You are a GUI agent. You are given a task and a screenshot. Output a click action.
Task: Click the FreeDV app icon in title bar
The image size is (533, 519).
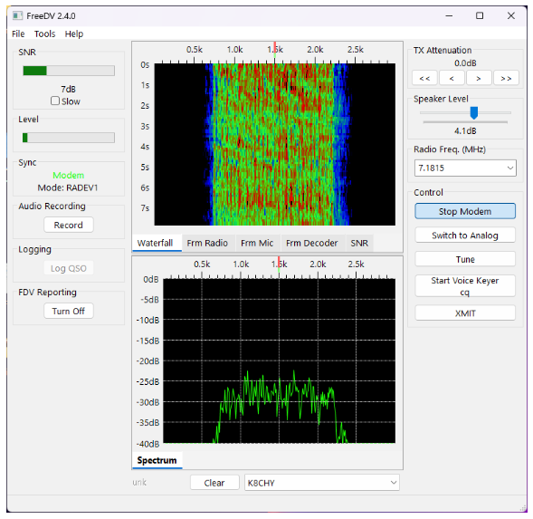click(17, 15)
